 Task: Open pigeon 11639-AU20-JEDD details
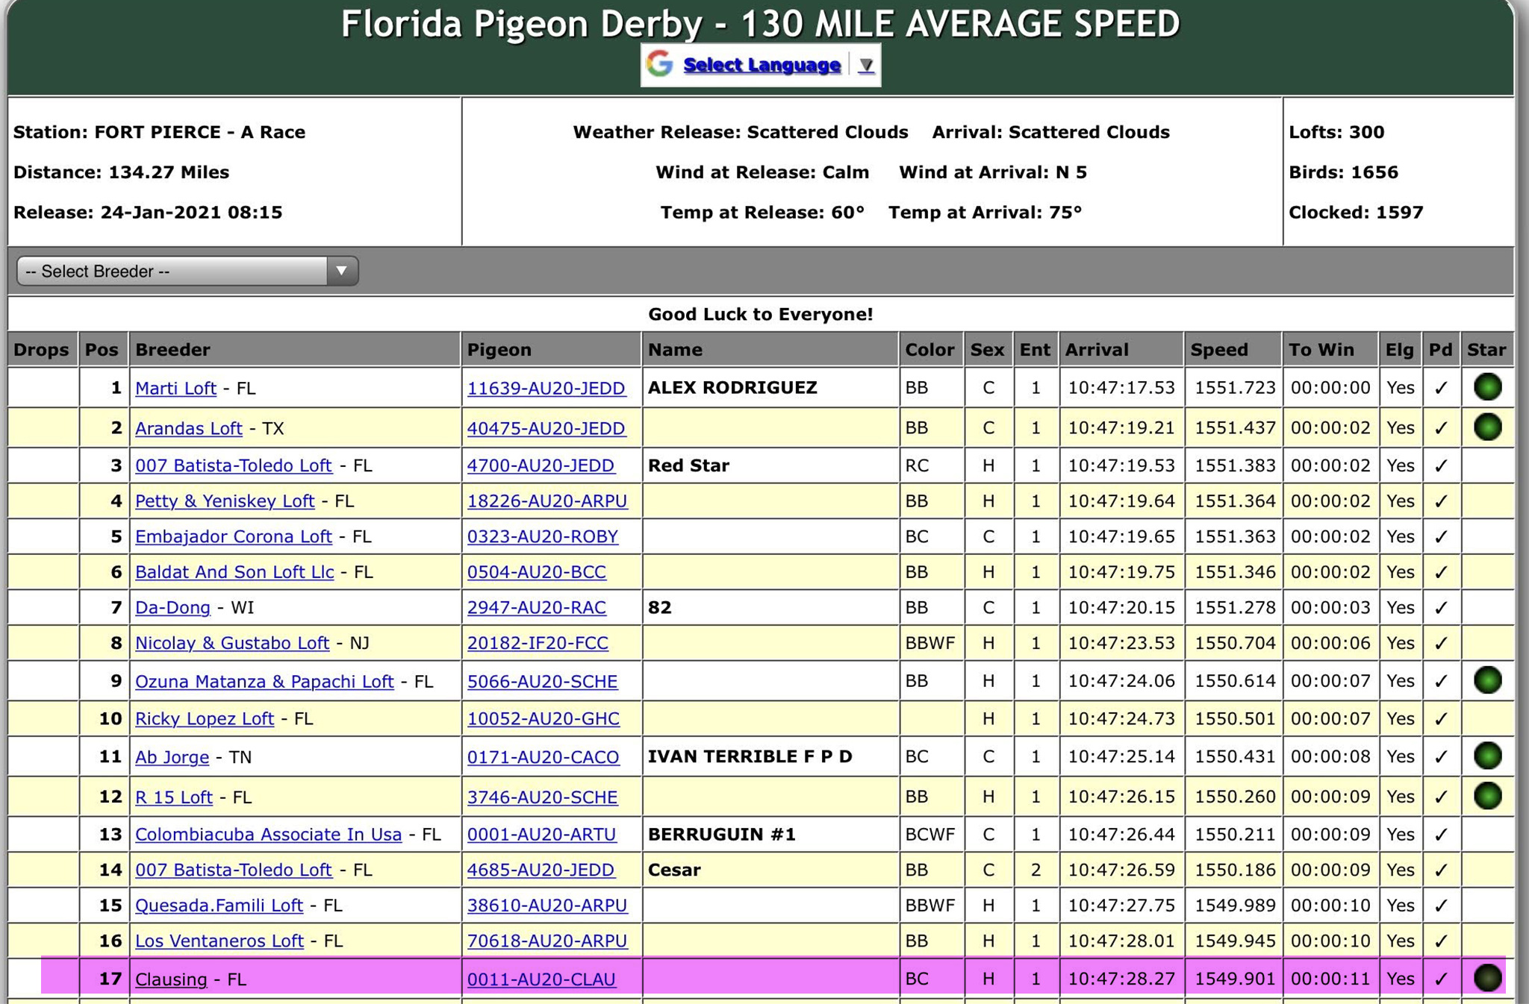(546, 388)
